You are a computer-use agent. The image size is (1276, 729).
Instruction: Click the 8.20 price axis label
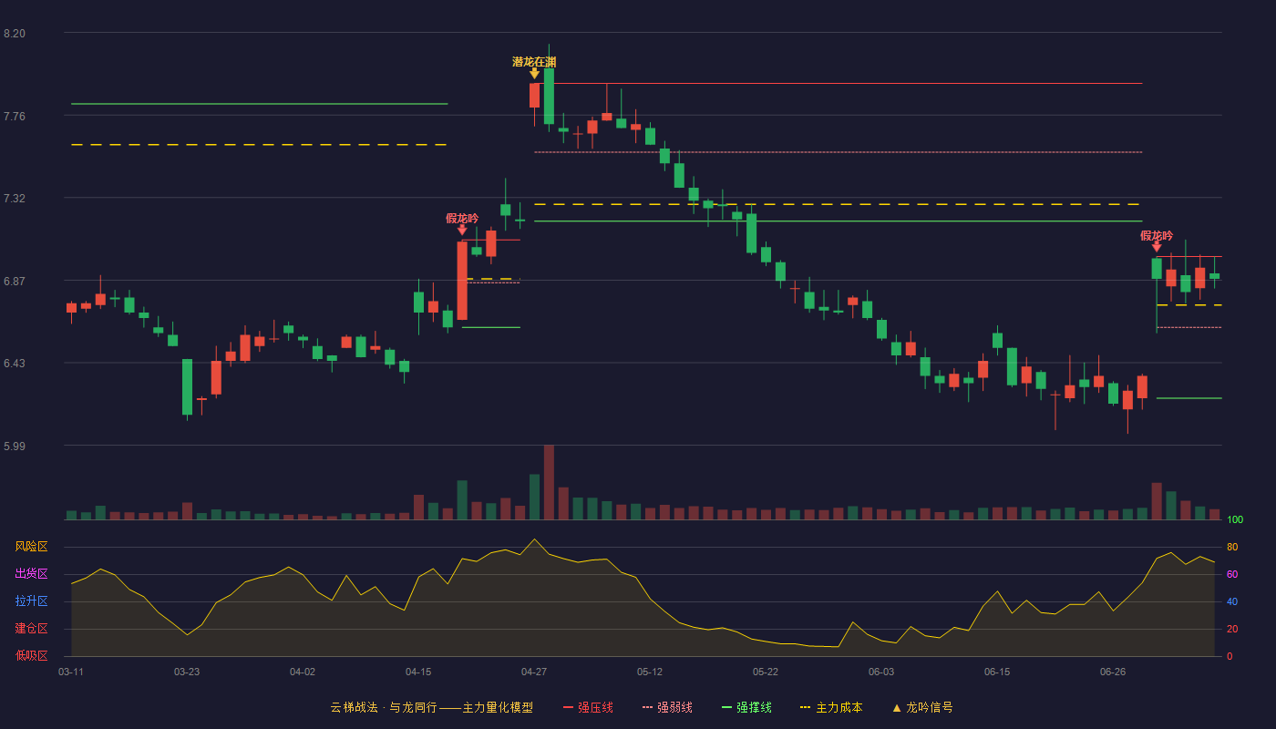[x=15, y=34]
